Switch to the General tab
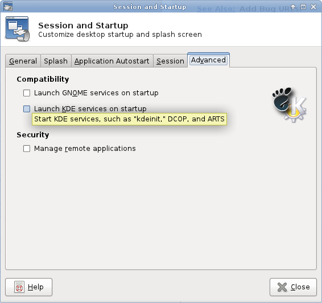The image size is (322, 303). (23, 61)
